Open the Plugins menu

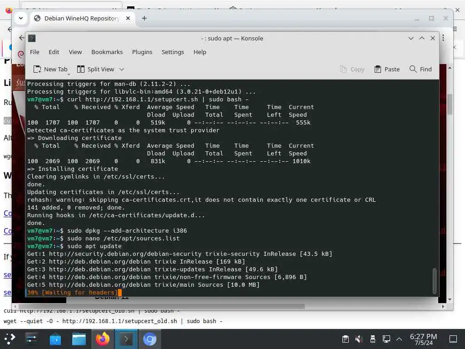[x=142, y=52]
